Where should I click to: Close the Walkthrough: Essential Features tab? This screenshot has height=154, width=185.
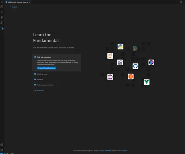(x=30, y=2)
